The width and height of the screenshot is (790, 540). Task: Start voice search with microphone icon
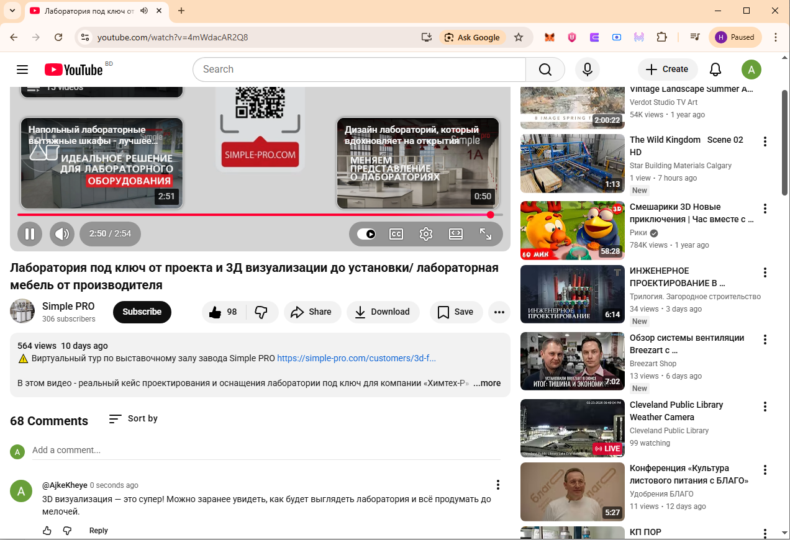[587, 70]
